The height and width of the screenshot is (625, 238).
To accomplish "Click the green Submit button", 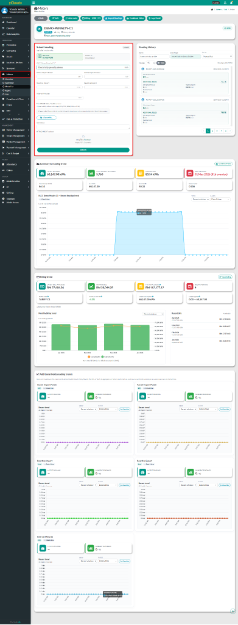I will click(x=83, y=150).
